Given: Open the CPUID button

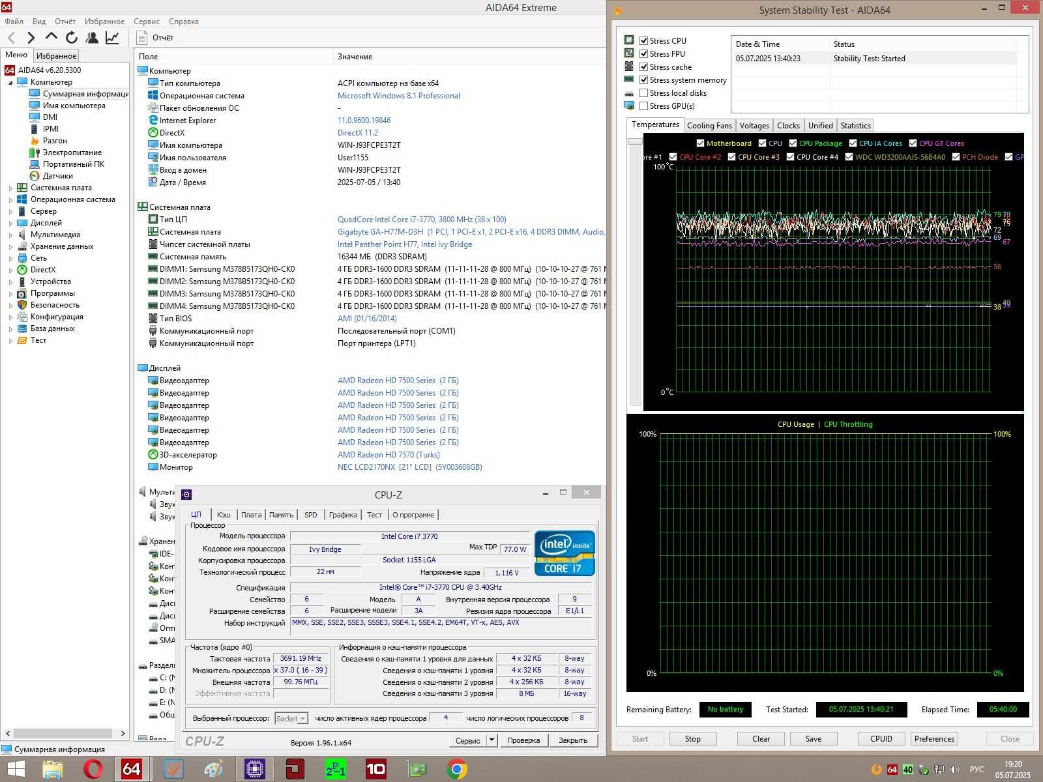Looking at the screenshot, I should (x=881, y=739).
